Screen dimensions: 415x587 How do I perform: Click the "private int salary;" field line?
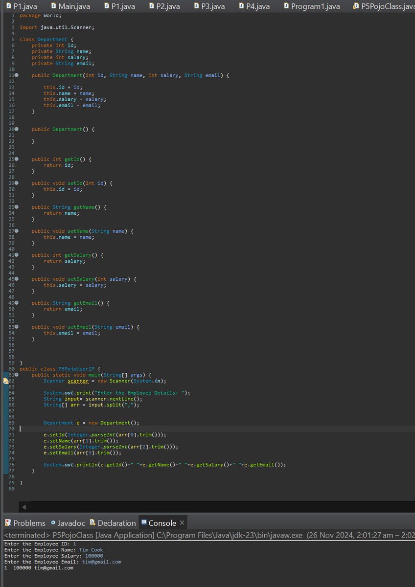click(x=60, y=57)
